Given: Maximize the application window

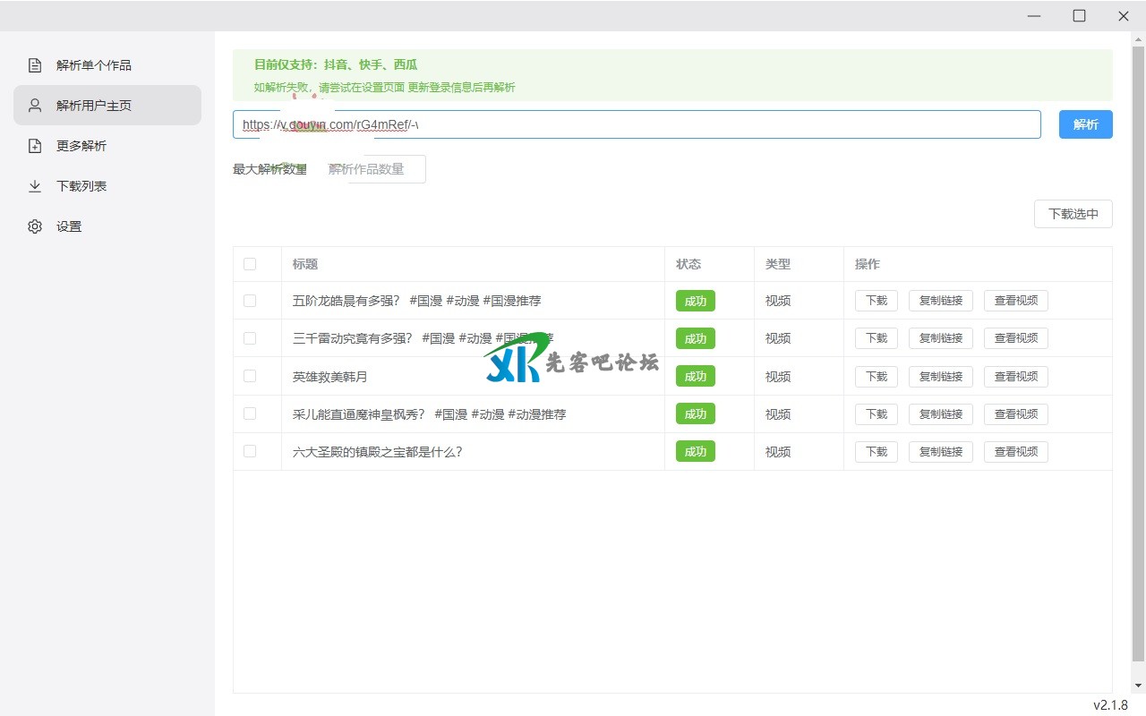Looking at the screenshot, I should coord(1080,15).
